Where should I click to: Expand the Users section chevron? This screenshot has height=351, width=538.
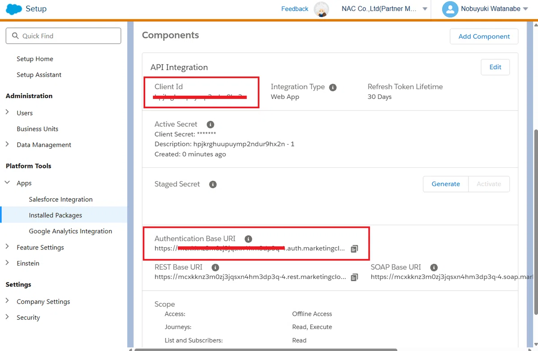tap(7, 112)
